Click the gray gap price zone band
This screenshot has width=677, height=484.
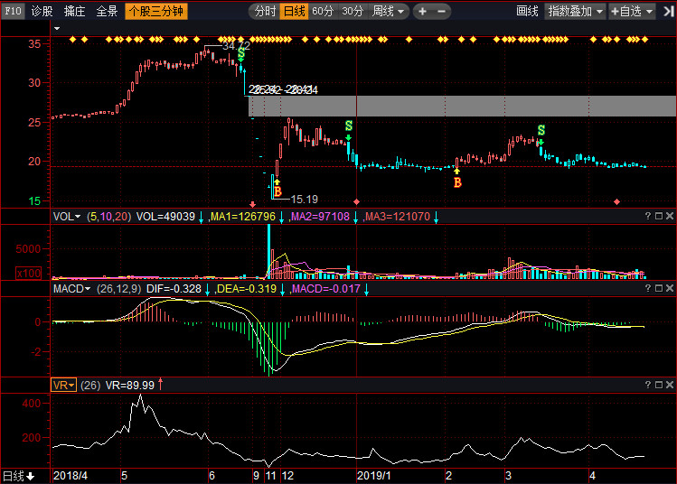pos(463,107)
